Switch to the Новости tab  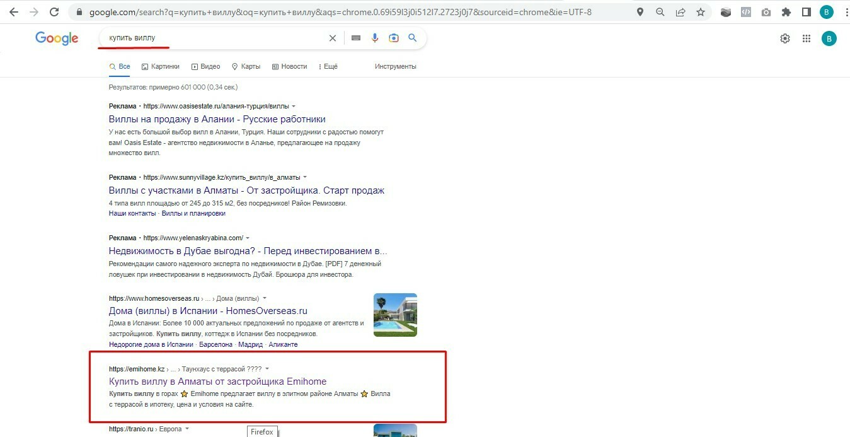point(290,66)
